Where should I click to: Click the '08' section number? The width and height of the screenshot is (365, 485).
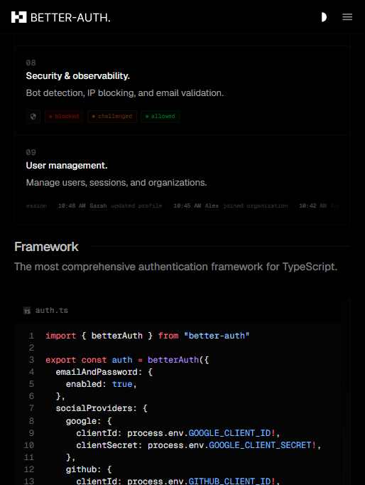point(31,63)
